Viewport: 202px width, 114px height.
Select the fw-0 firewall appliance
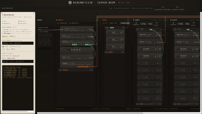77,36
